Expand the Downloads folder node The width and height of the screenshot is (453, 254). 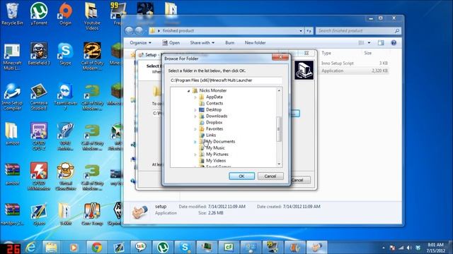click(195, 116)
